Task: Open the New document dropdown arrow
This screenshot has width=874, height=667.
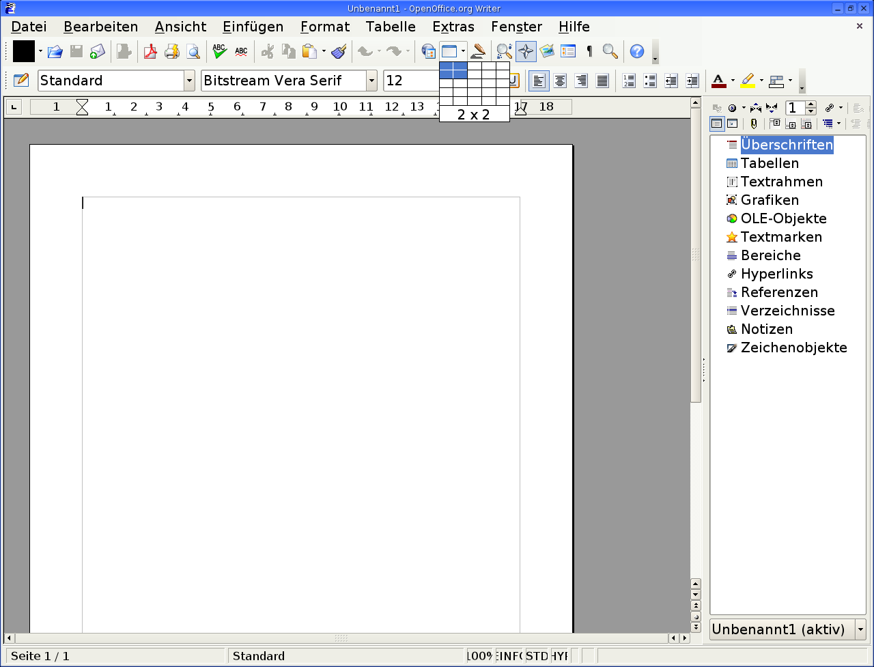Action: (40, 51)
